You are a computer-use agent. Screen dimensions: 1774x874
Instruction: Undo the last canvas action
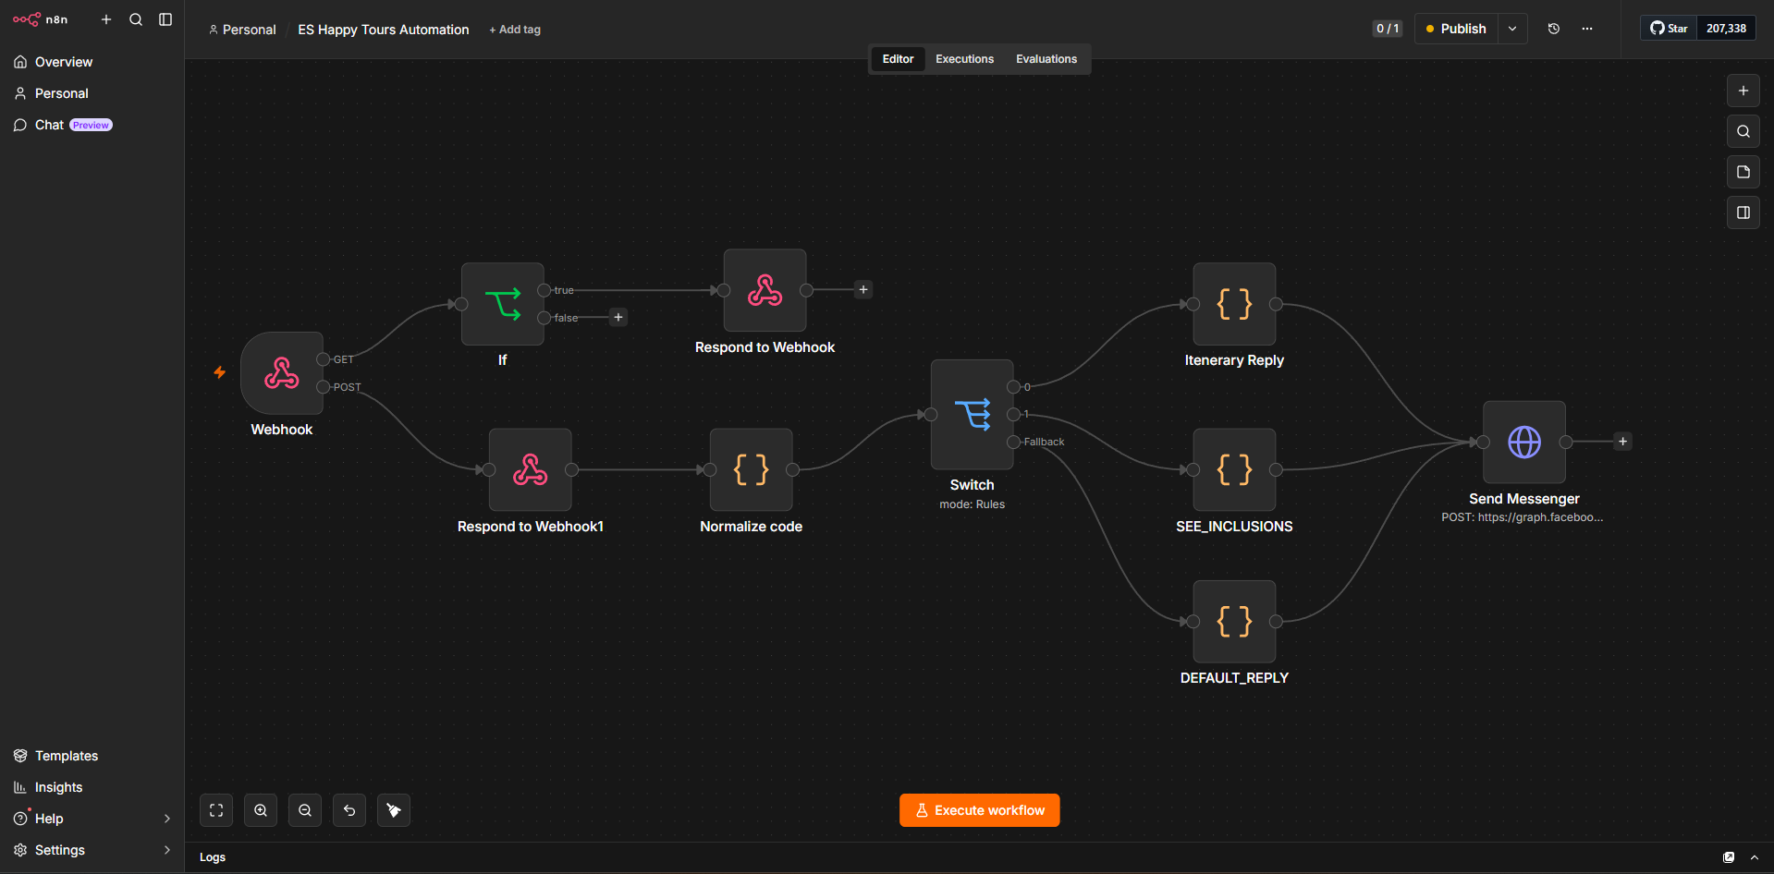click(349, 810)
